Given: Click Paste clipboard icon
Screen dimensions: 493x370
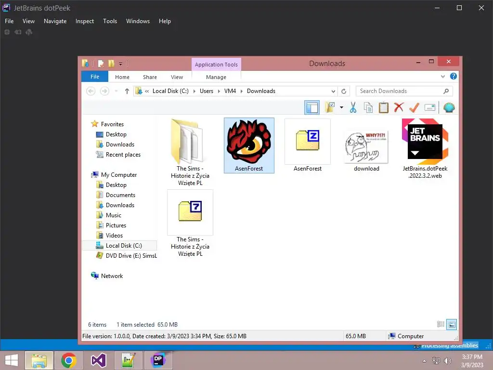Looking at the screenshot, I should tap(383, 107).
